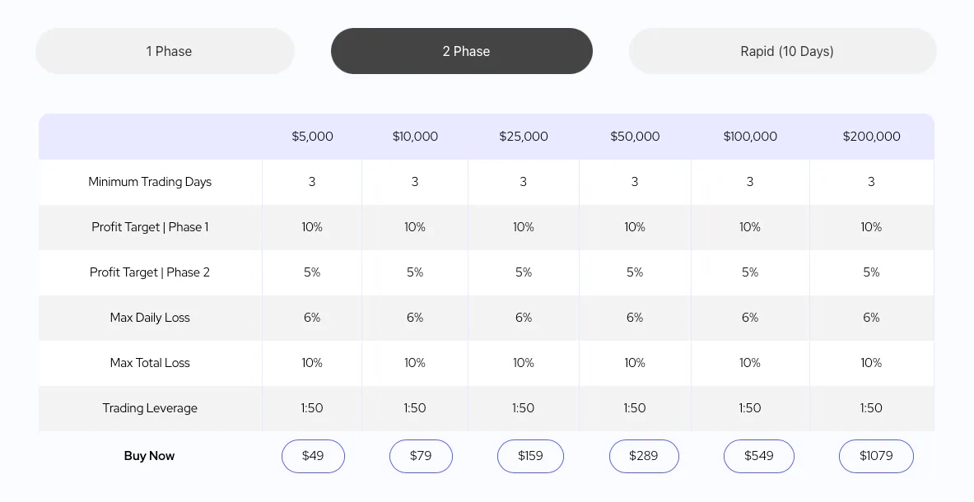Select the $100,000 column header
The height and width of the screenshot is (502, 974).
[x=750, y=137]
